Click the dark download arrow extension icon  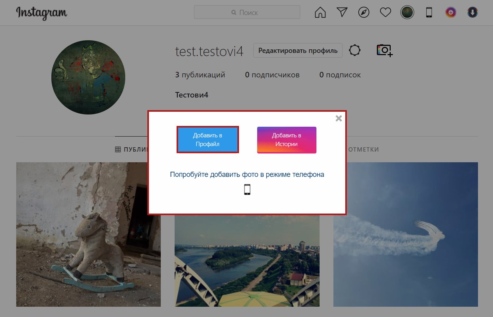tap(472, 13)
